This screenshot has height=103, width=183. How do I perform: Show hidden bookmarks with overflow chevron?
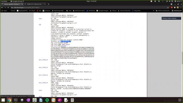(x=154, y=11)
